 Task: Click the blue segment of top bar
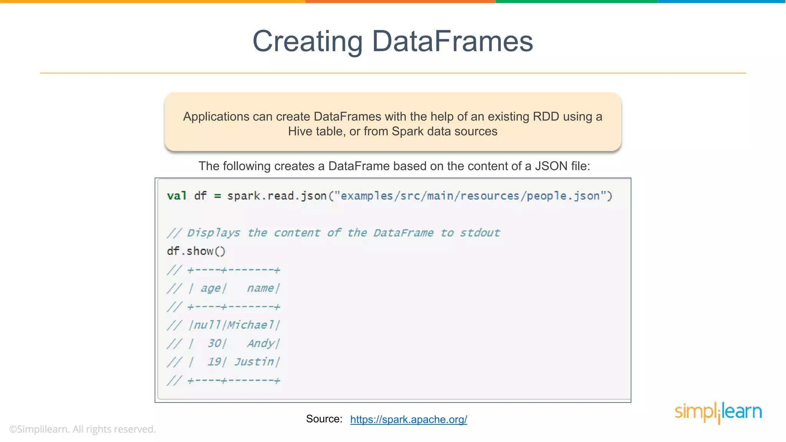coord(722,2)
